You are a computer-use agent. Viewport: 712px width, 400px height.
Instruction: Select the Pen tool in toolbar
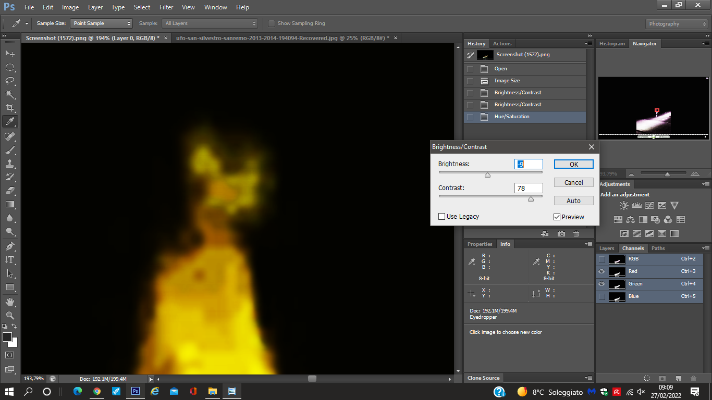(x=10, y=246)
